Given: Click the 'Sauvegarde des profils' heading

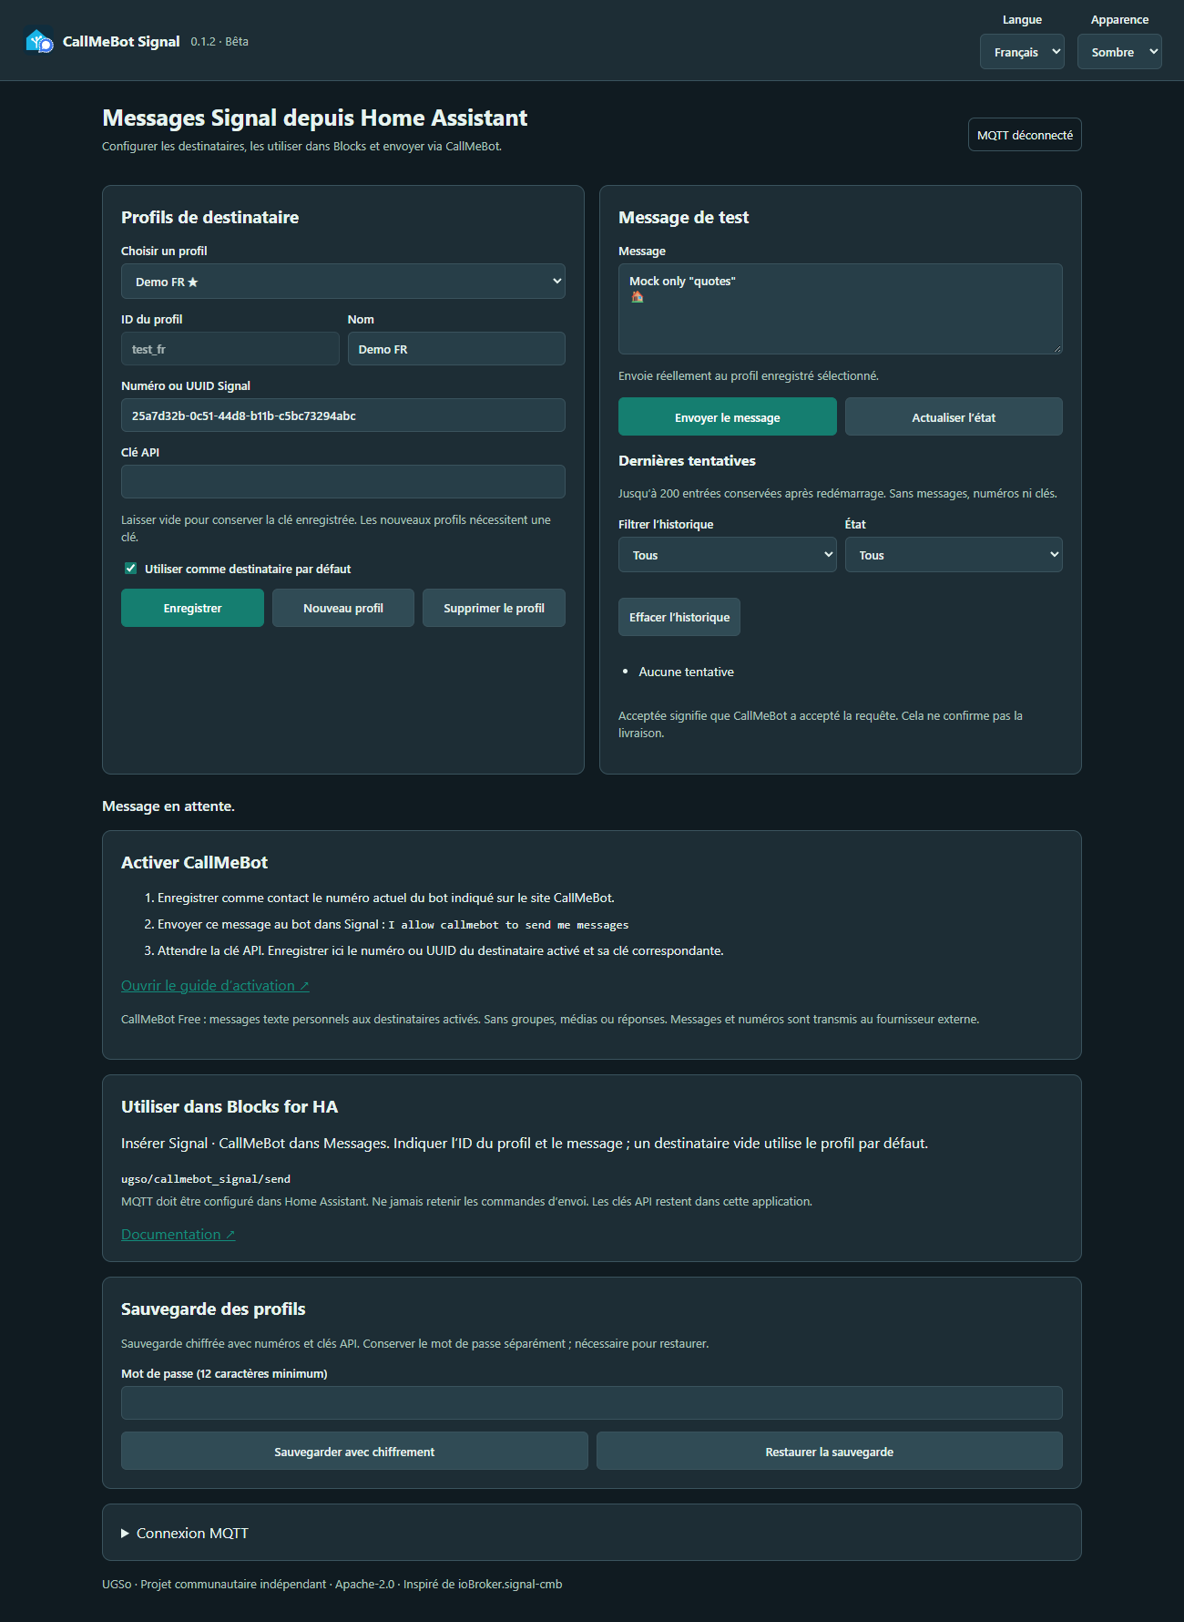Looking at the screenshot, I should coord(213,1309).
